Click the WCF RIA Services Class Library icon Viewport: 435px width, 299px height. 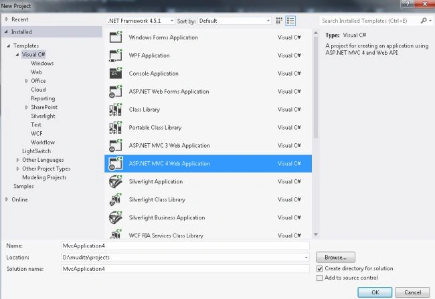[x=116, y=234]
